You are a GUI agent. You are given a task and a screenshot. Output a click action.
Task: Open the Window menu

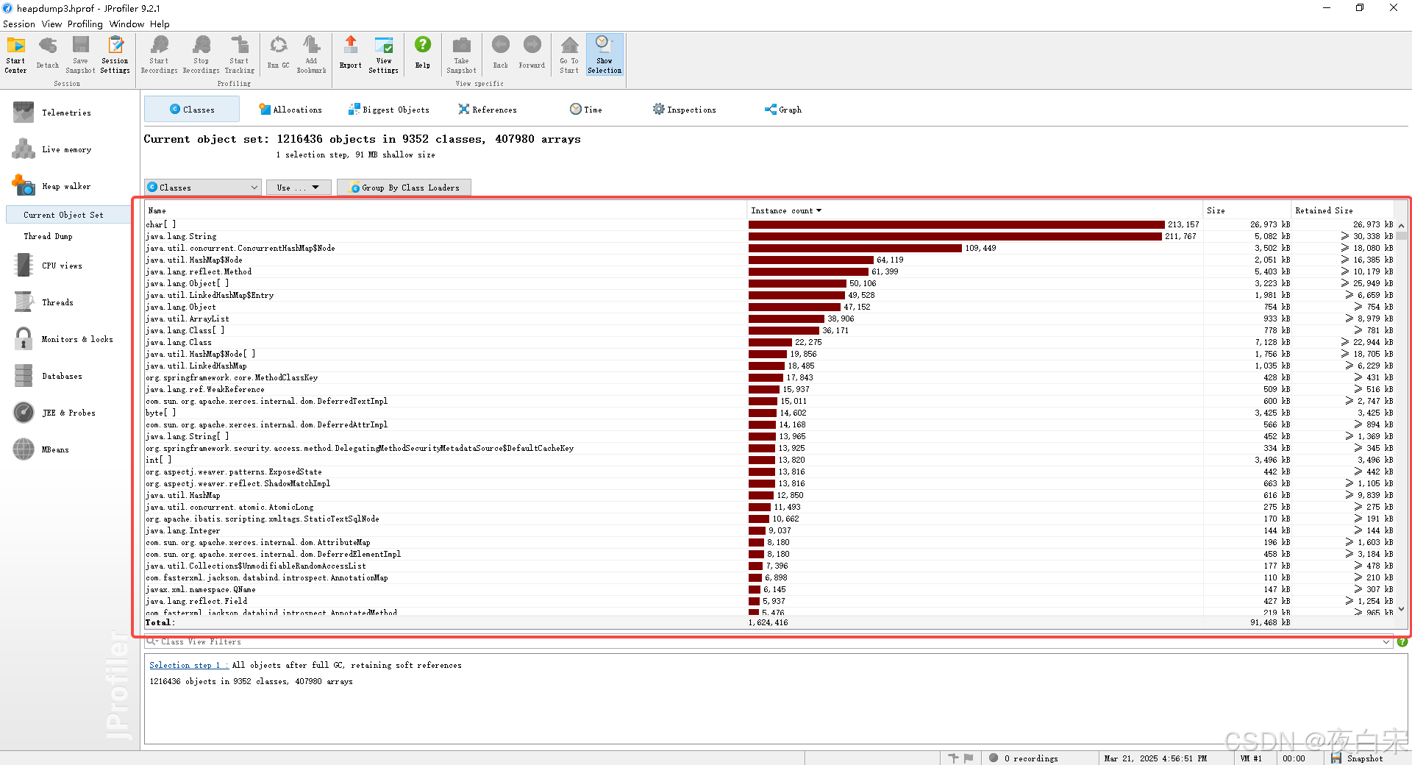click(x=126, y=24)
